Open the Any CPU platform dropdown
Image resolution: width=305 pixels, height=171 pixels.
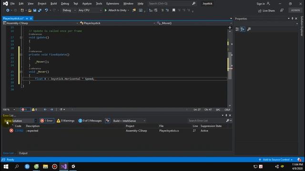coord(90,10)
